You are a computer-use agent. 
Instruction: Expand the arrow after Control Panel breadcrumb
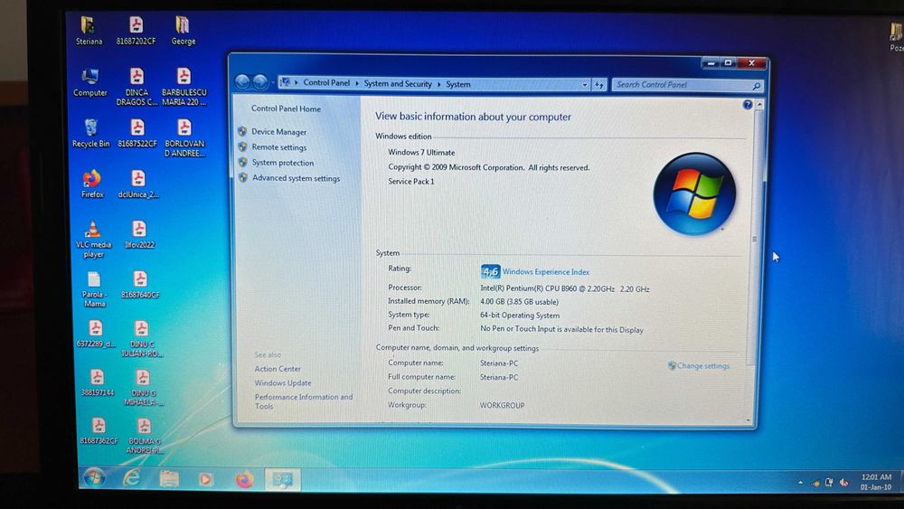[x=357, y=83]
